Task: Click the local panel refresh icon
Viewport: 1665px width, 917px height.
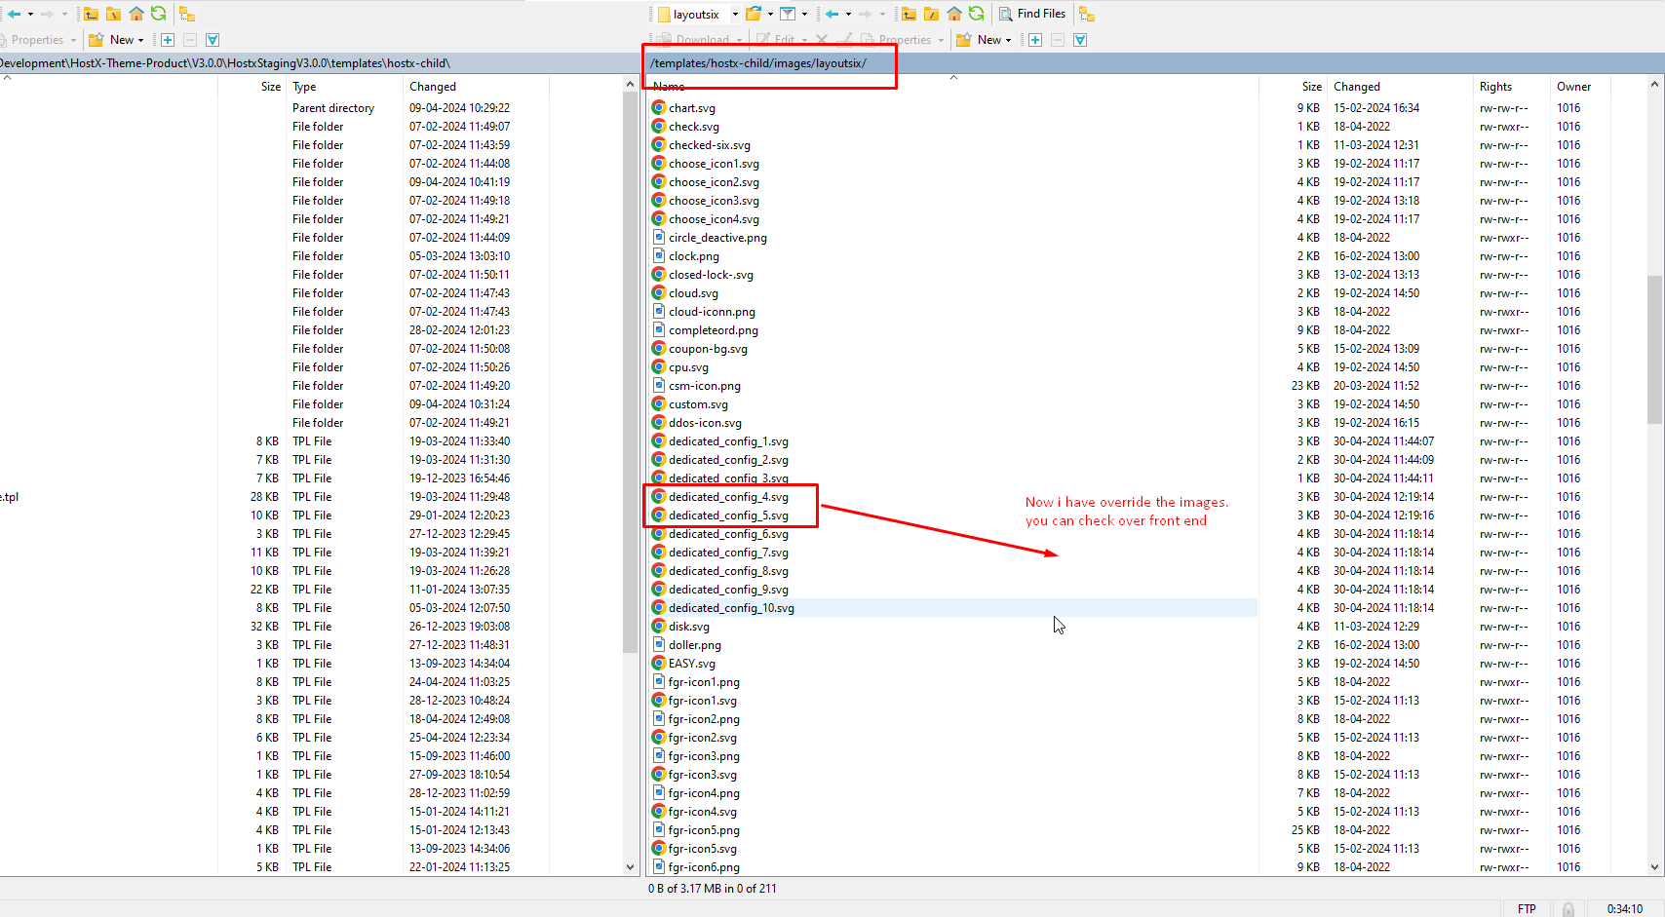Action: pos(158,14)
